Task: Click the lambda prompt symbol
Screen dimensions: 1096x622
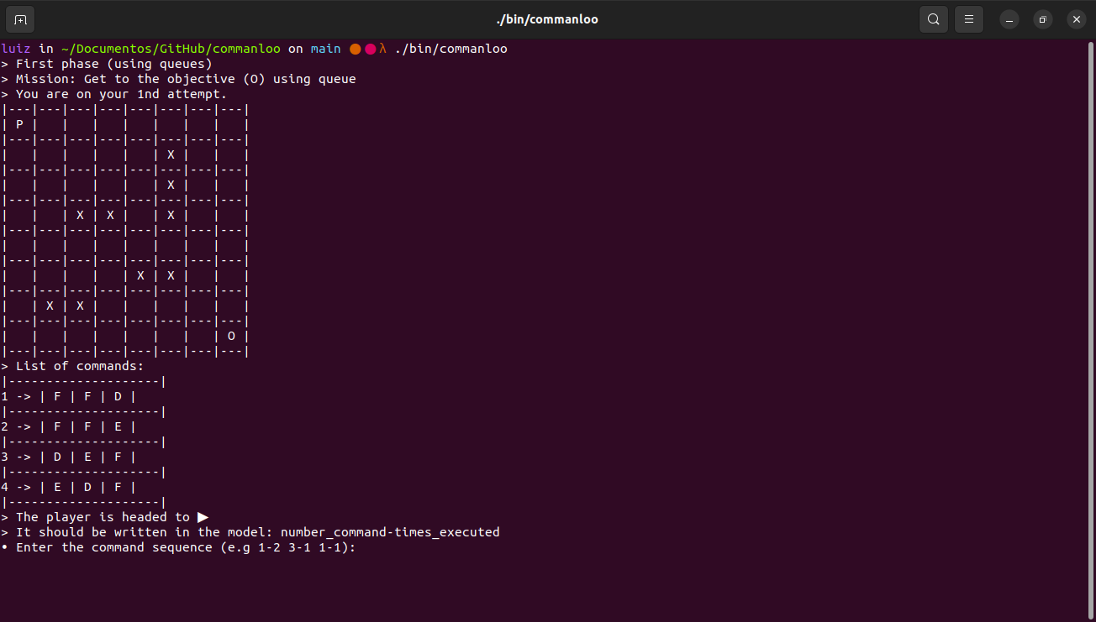Action: coord(383,49)
